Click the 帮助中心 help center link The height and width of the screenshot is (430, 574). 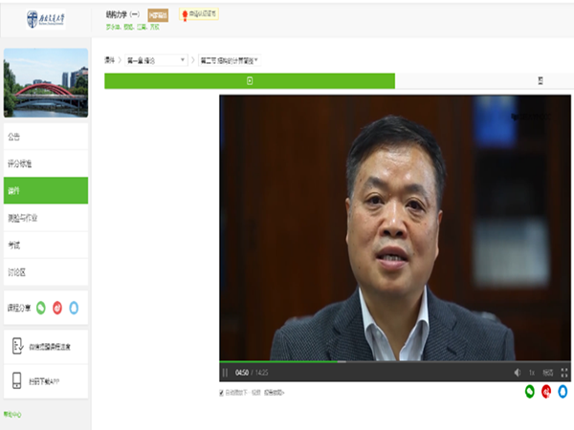[12, 414]
